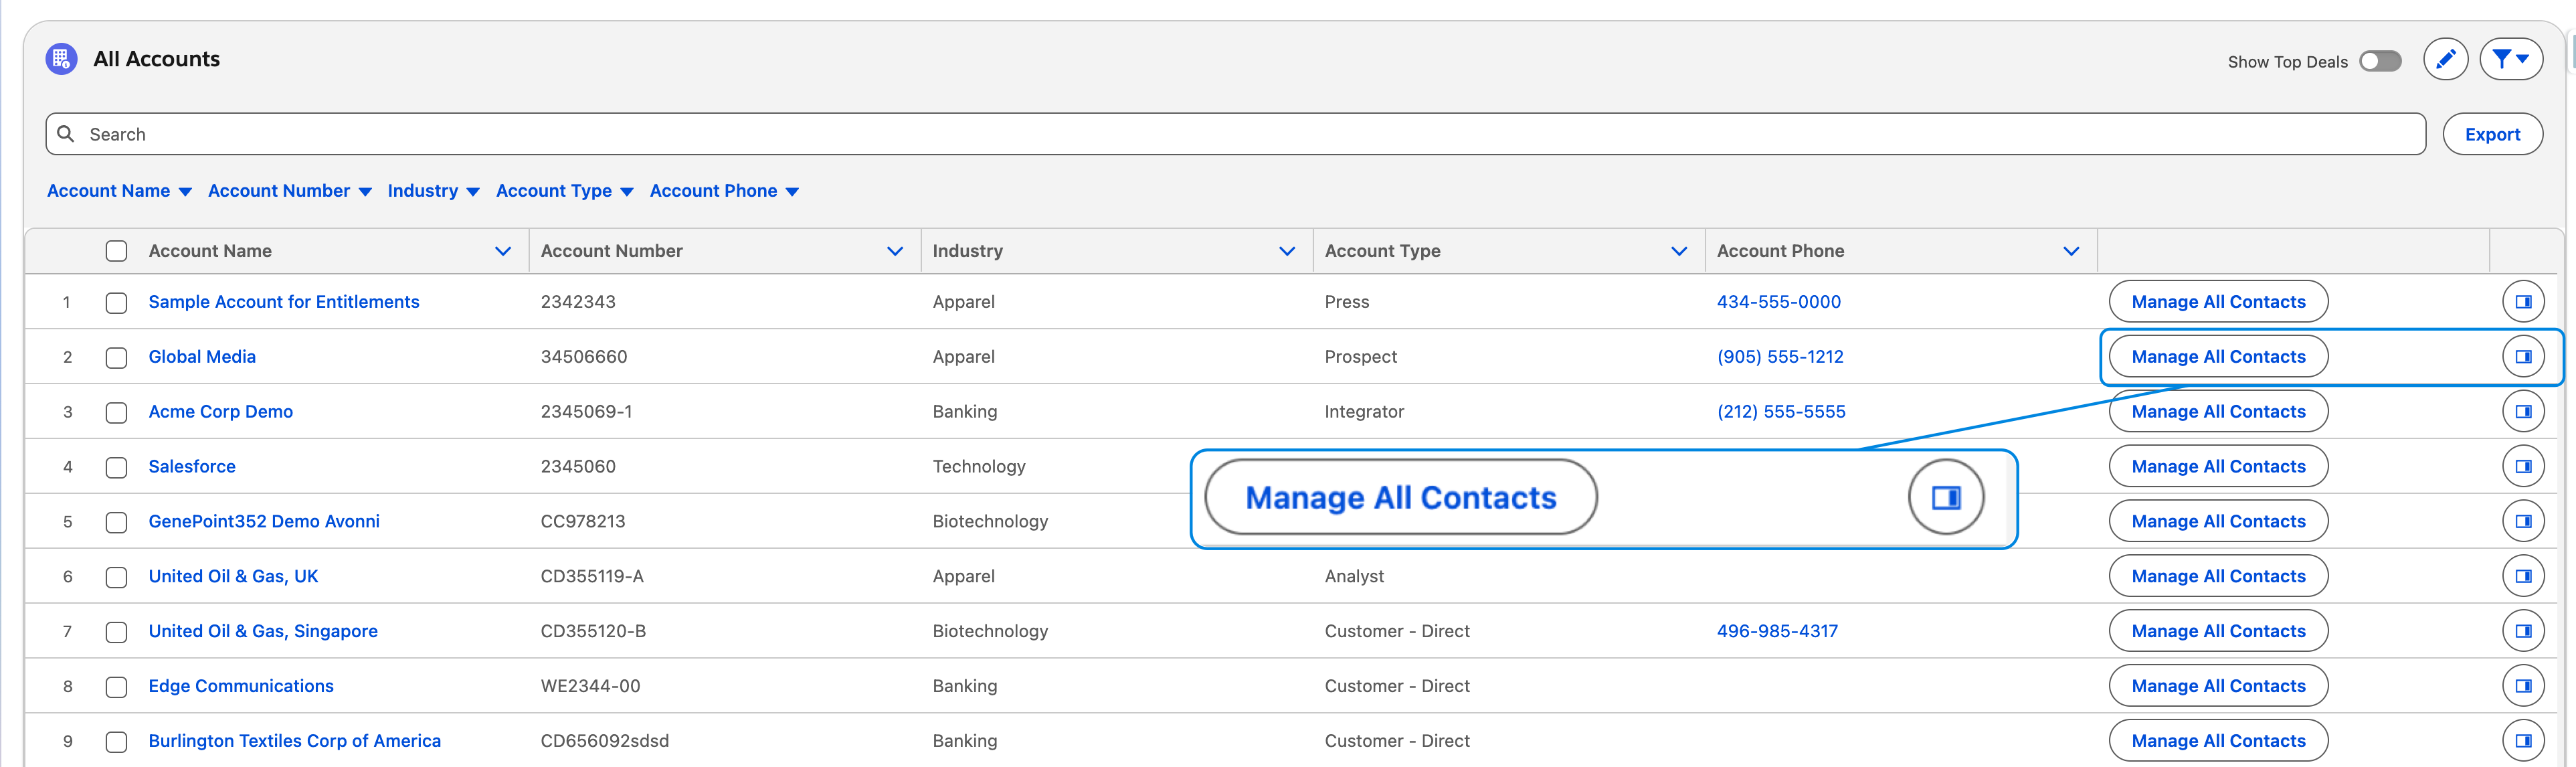The image size is (2576, 767).
Task: Open the Burlington Textiles Corp of America link
Action: (x=294, y=741)
